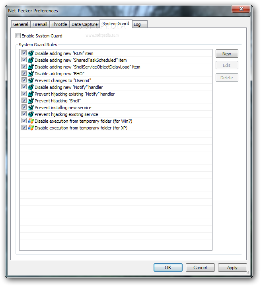Click the Windows flag icon for XP rule

tap(31, 127)
